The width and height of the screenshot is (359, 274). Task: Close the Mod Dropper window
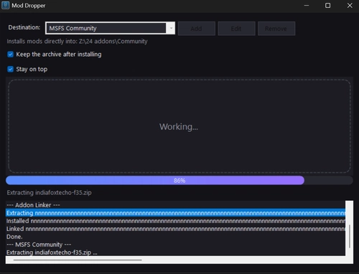pyautogui.click(x=350, y=5)
